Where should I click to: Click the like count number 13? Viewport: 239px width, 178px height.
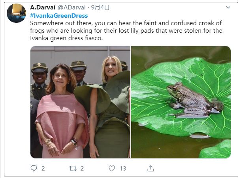coord(123,169)
